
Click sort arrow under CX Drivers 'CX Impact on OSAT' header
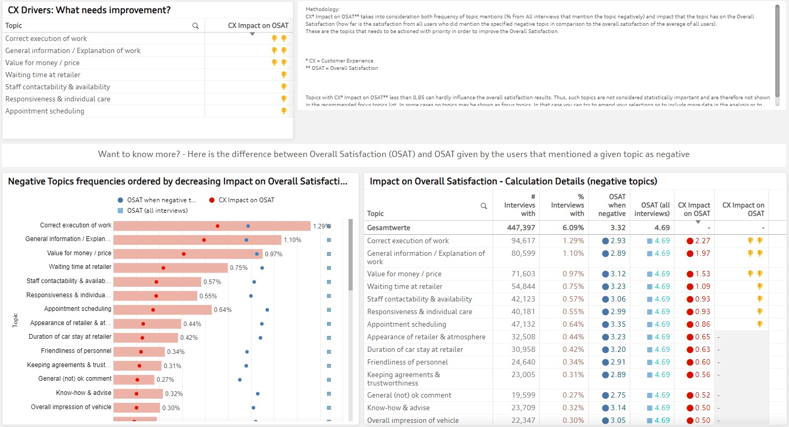pos(252,34)
